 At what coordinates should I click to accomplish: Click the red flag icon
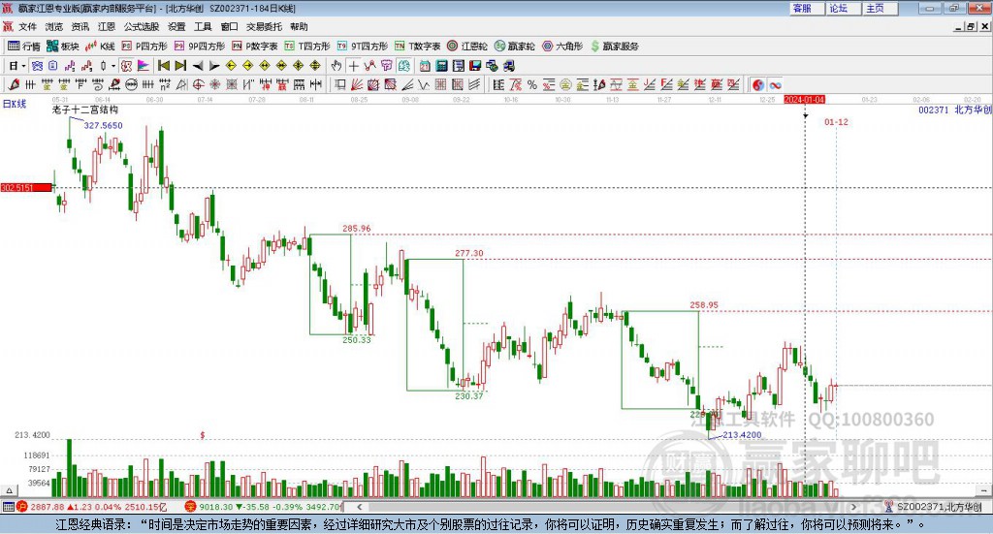tap(144, 66)
